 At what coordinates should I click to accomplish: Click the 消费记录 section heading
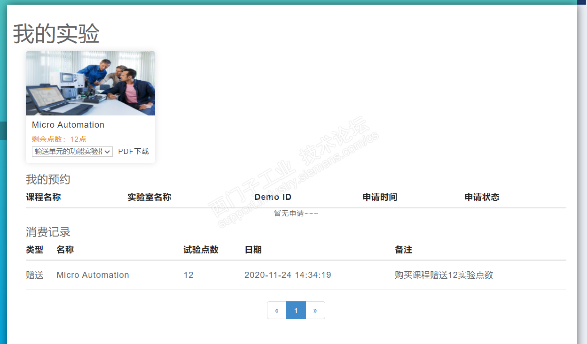[48, 232]
